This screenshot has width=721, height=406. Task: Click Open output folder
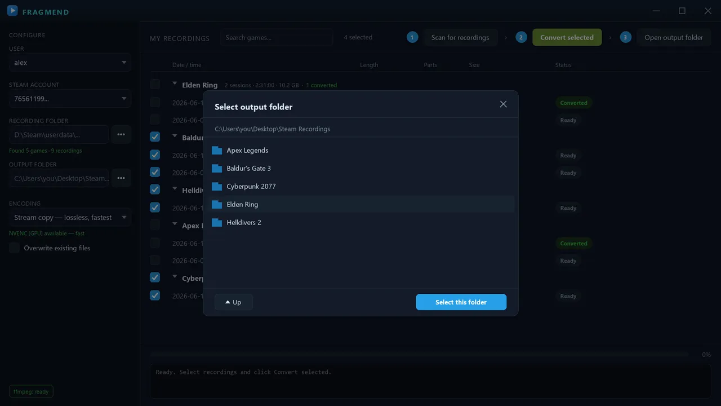(674, 38)
